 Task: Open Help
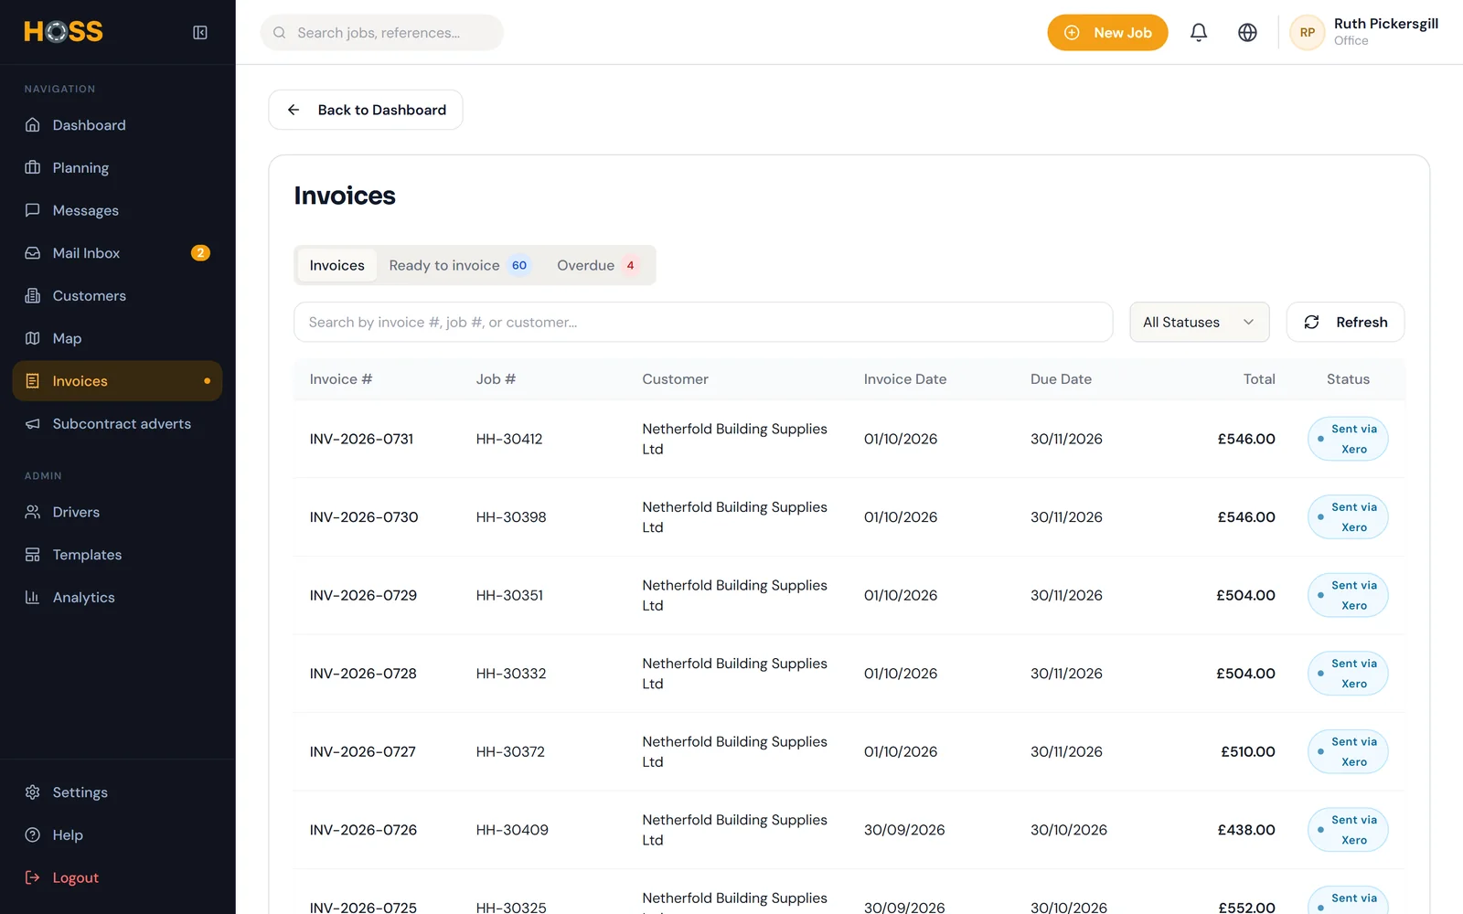tap(117, 835)
